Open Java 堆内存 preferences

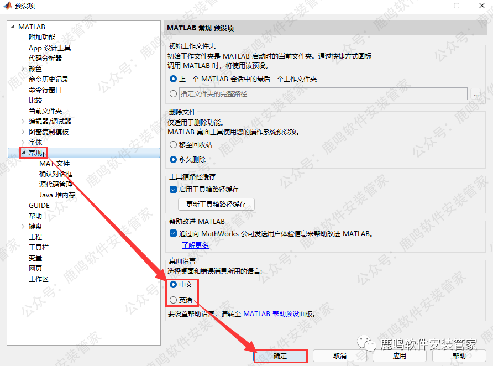[57, 195]
